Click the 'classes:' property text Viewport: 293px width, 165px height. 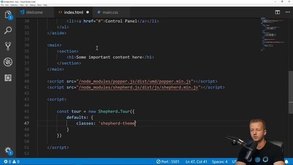86,123
